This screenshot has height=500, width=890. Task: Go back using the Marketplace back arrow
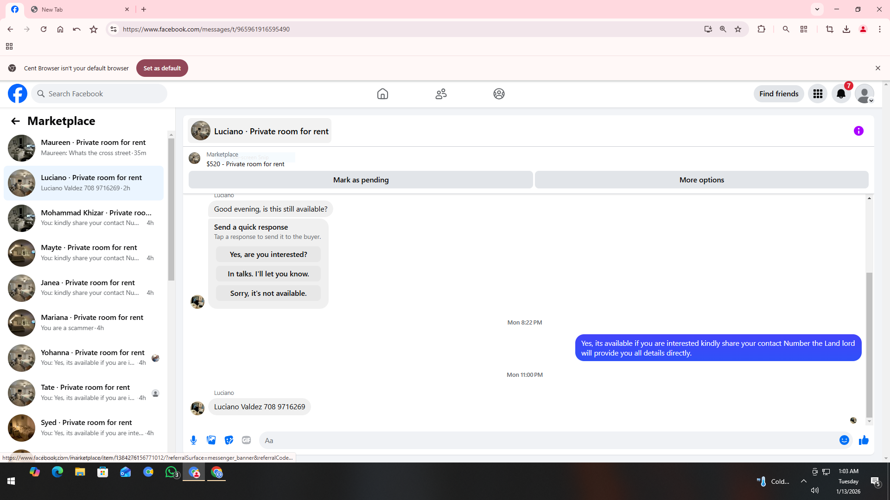click(x=15, y=121)
